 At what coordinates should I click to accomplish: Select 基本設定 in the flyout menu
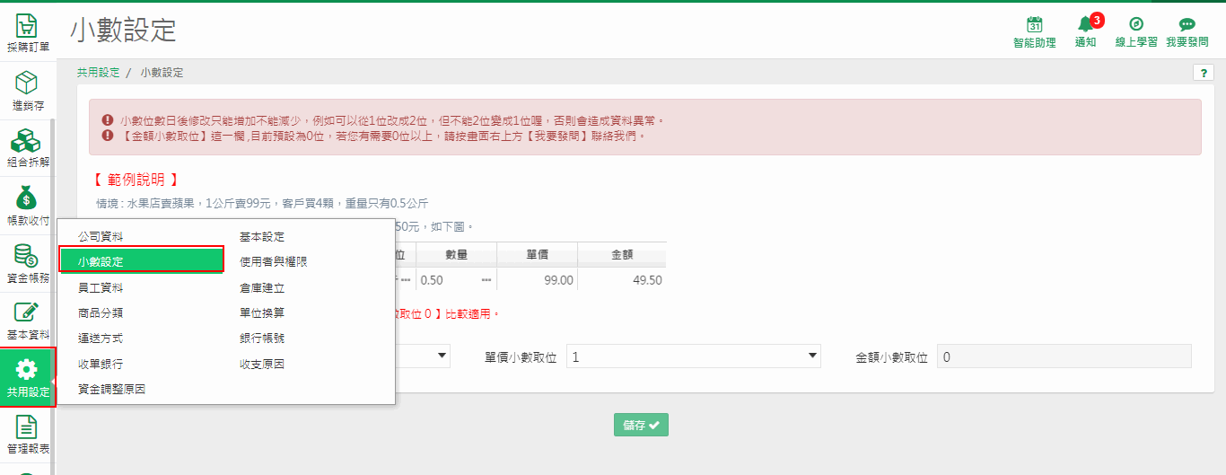[x=262, y=236]
